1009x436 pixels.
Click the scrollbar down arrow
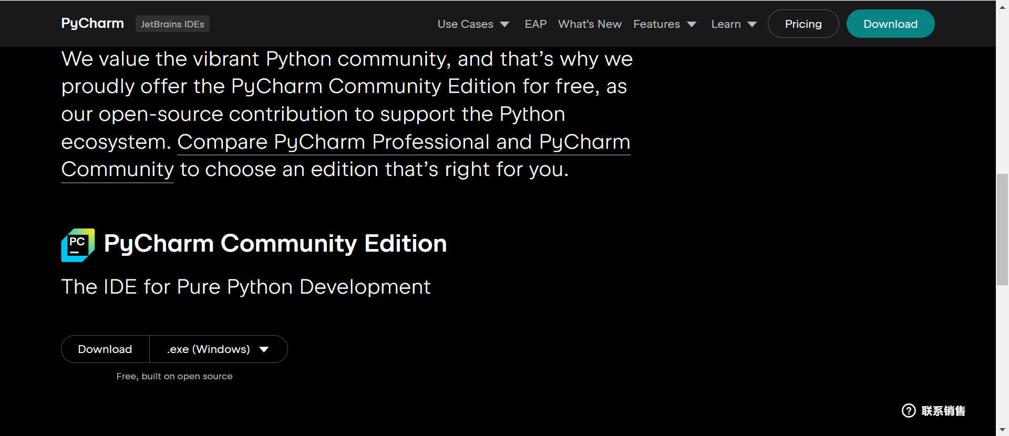point(1003,430)
